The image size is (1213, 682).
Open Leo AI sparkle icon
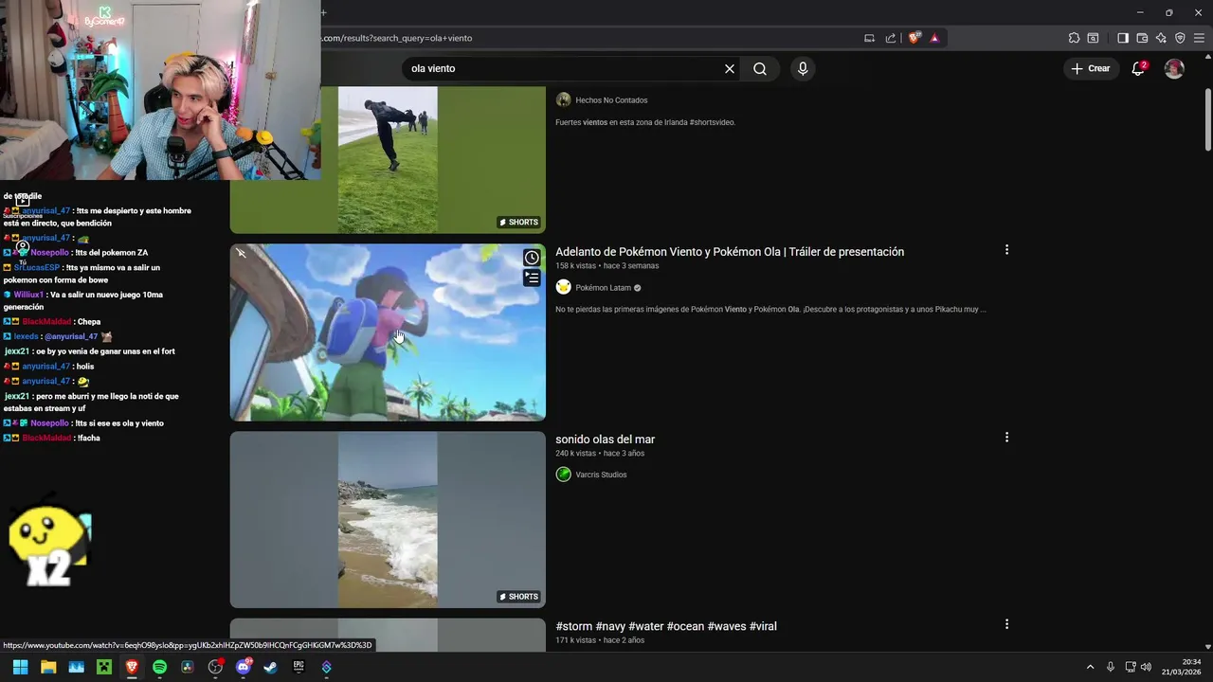[1161, 38]
